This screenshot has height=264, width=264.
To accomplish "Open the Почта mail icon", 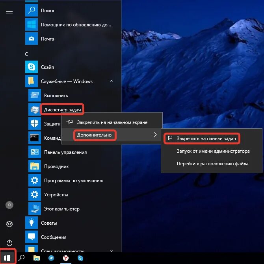I will [32, 39].
